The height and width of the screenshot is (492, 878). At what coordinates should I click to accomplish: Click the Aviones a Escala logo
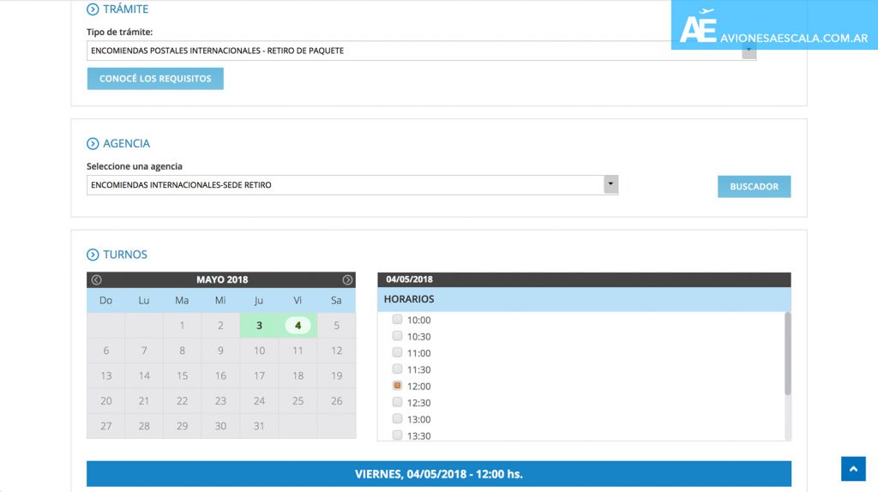(773, 27)
